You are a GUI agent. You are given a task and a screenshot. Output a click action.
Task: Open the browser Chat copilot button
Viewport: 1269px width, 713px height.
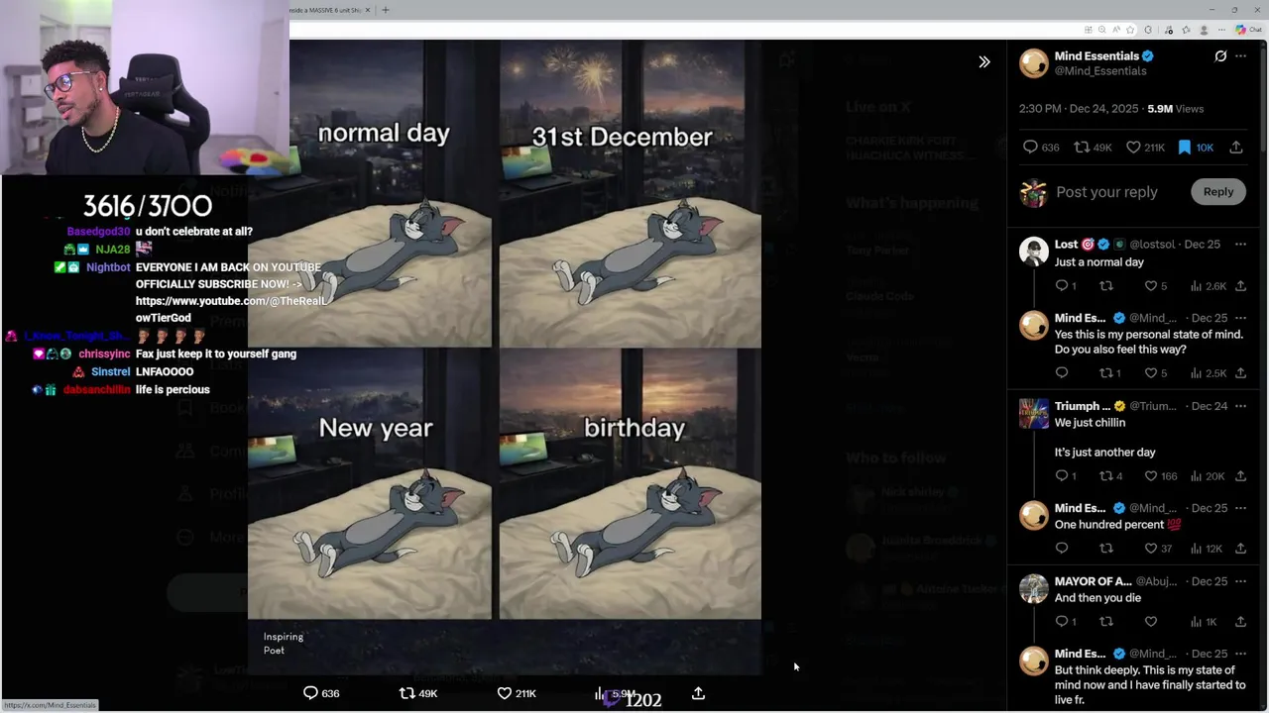pos(1249,30)
